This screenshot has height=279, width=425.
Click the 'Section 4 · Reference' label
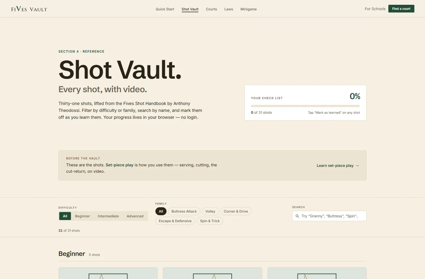pos(81,51)
